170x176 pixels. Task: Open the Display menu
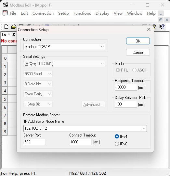coord(102,13)
